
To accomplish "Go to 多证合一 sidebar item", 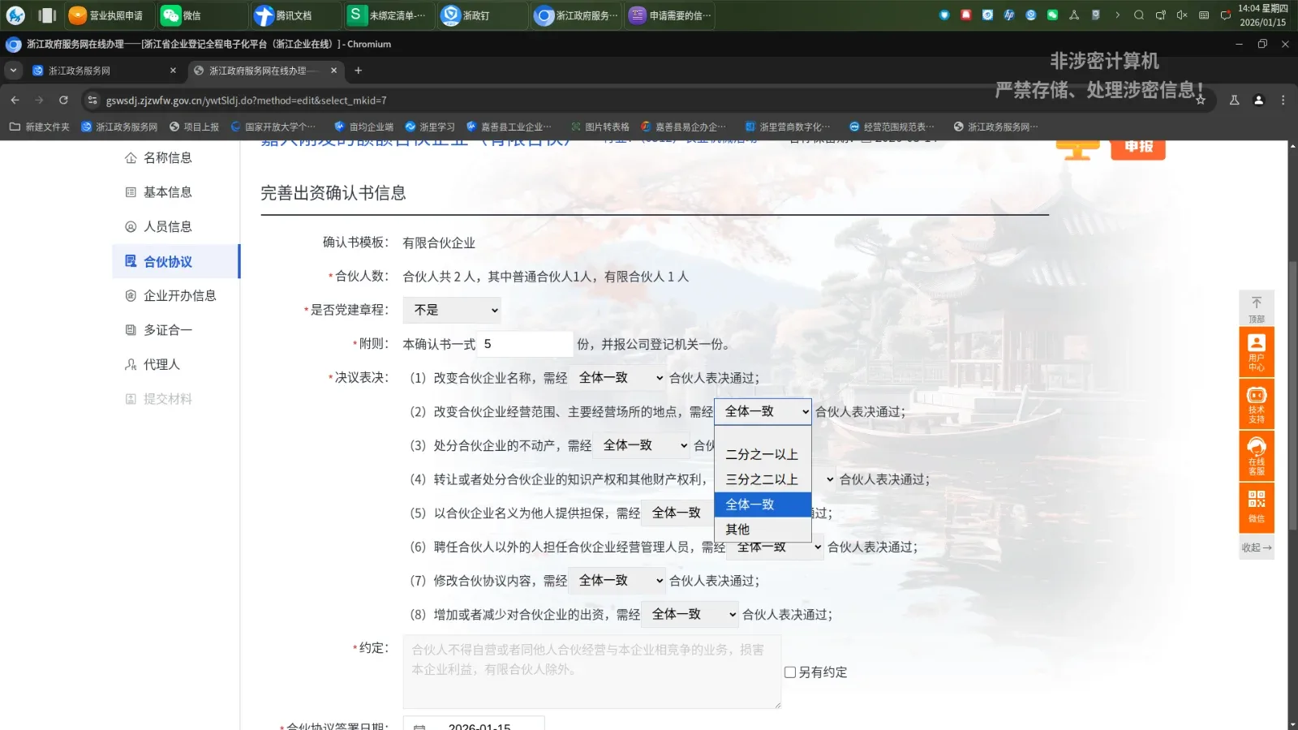I will click(158, 330).
